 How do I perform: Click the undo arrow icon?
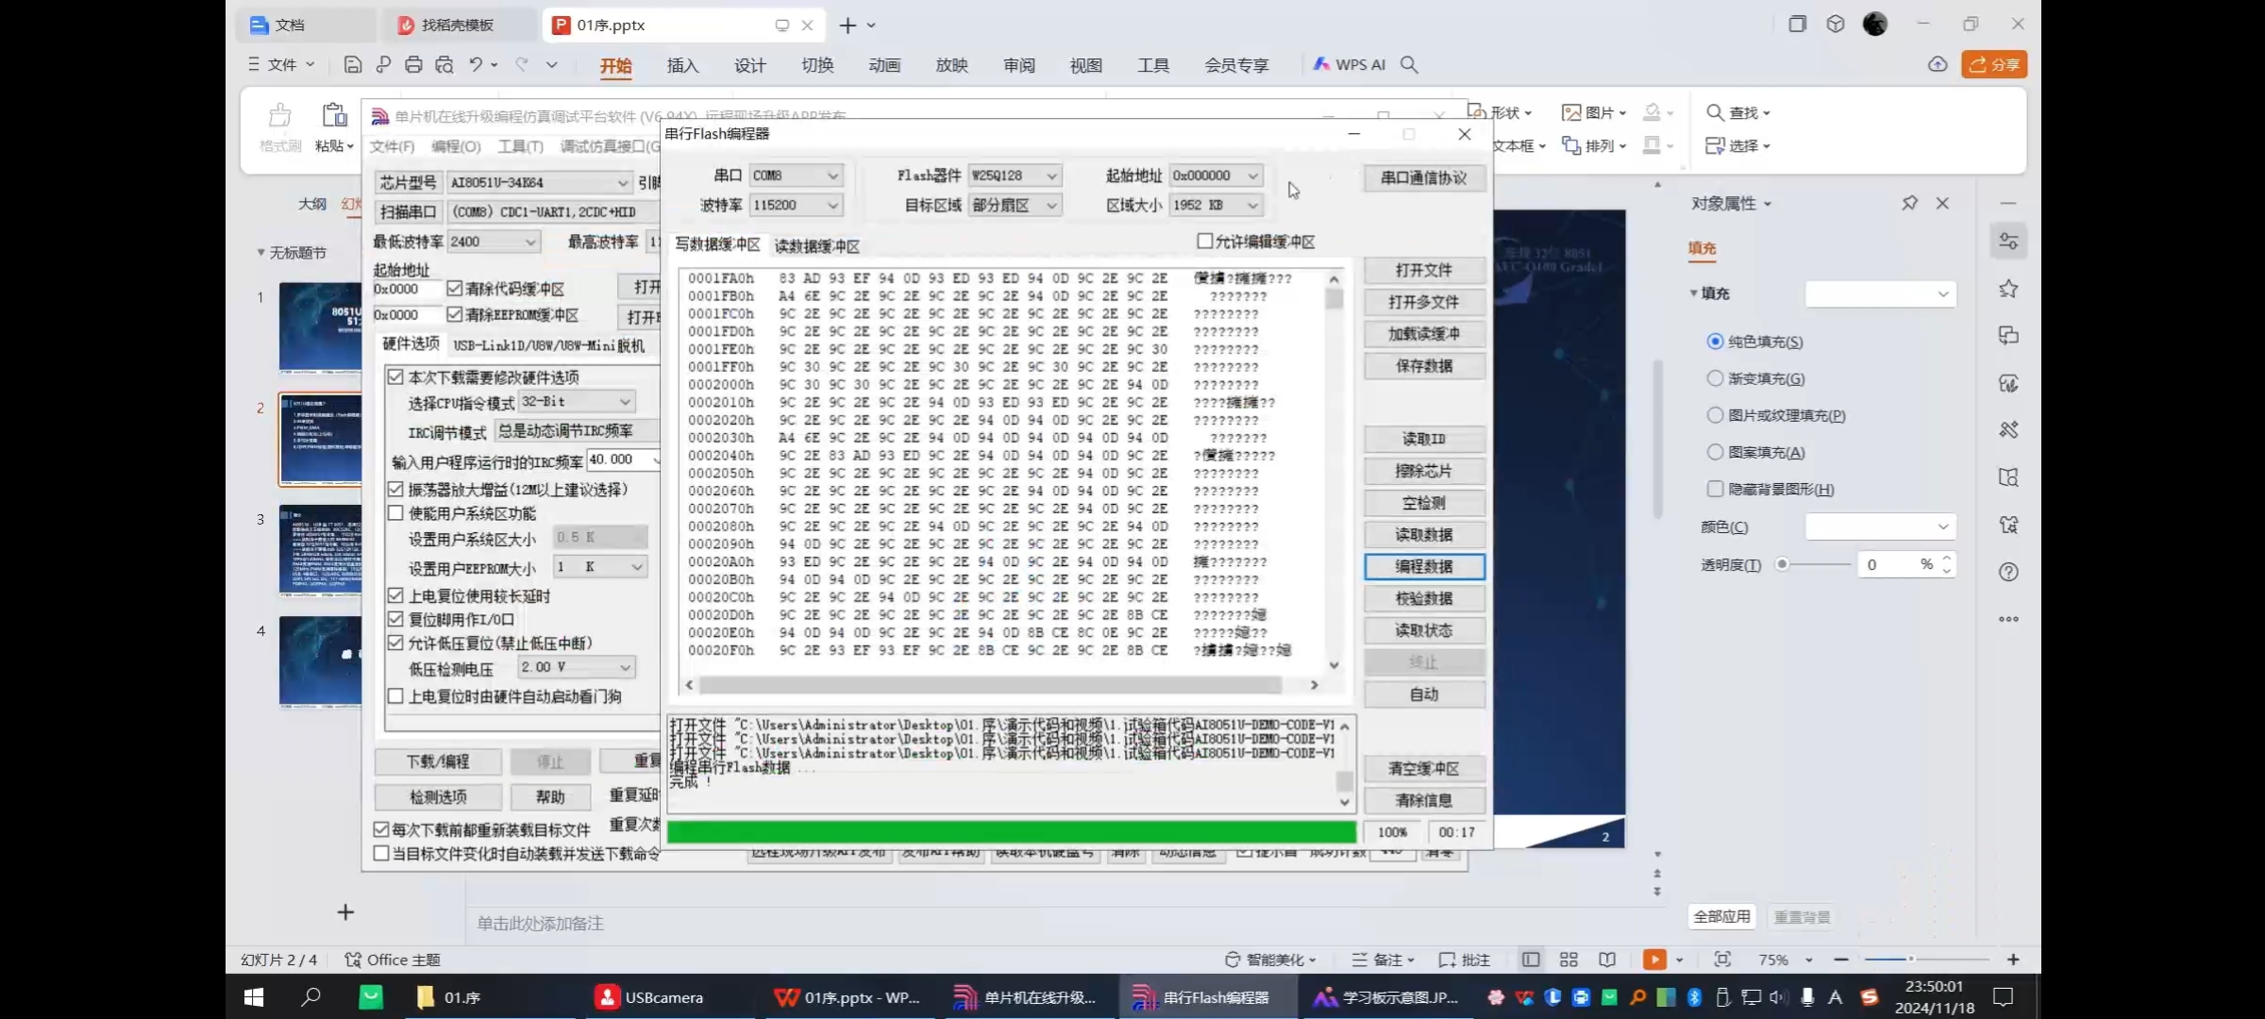pyautogui.click(x=476, y=64)
